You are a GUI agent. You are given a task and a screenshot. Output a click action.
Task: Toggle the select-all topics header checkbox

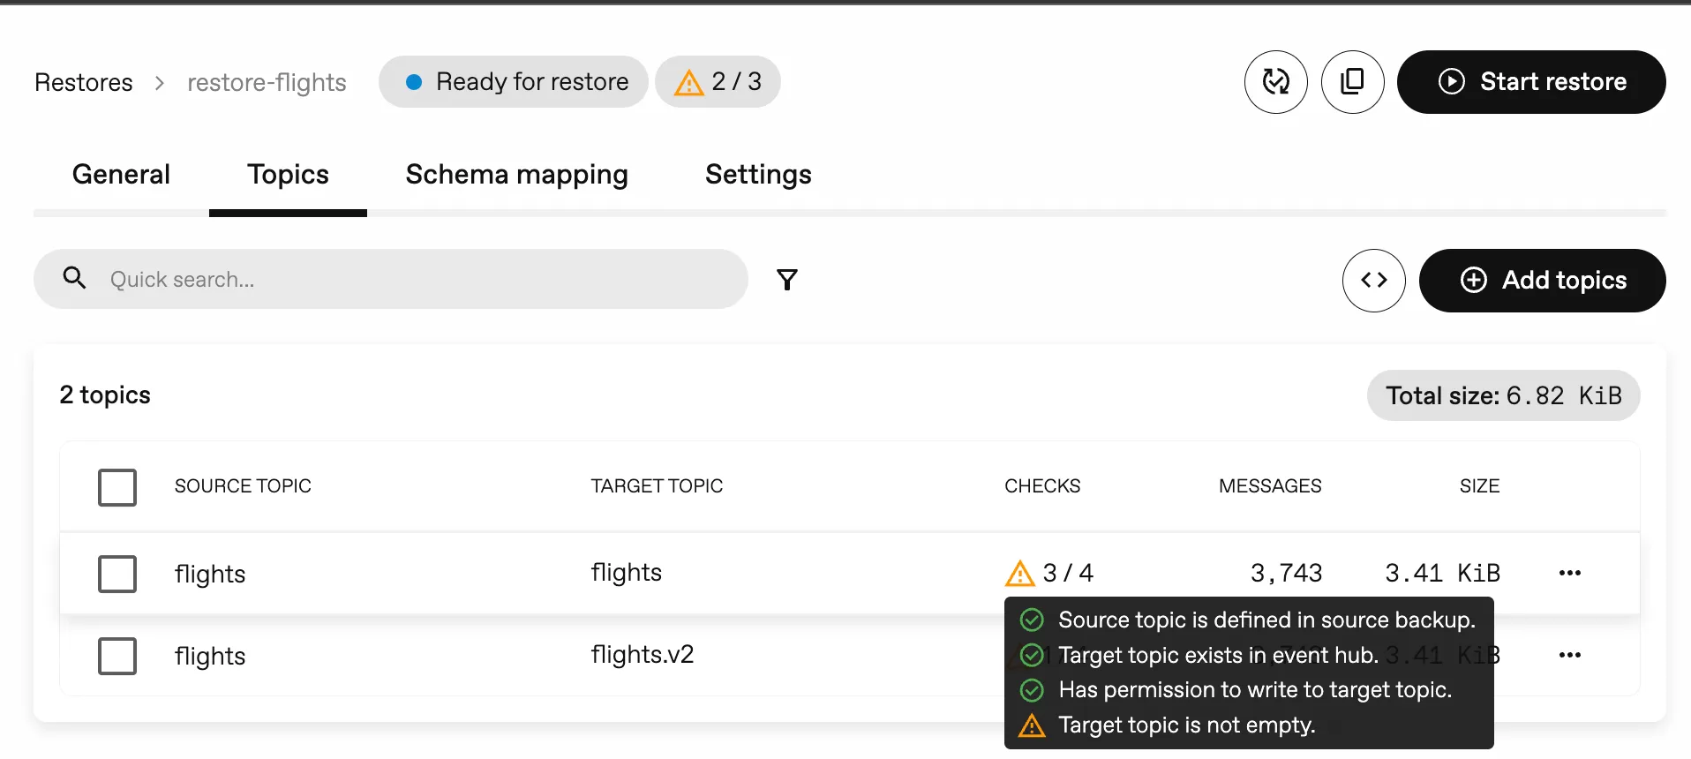[x=117, y=487]
